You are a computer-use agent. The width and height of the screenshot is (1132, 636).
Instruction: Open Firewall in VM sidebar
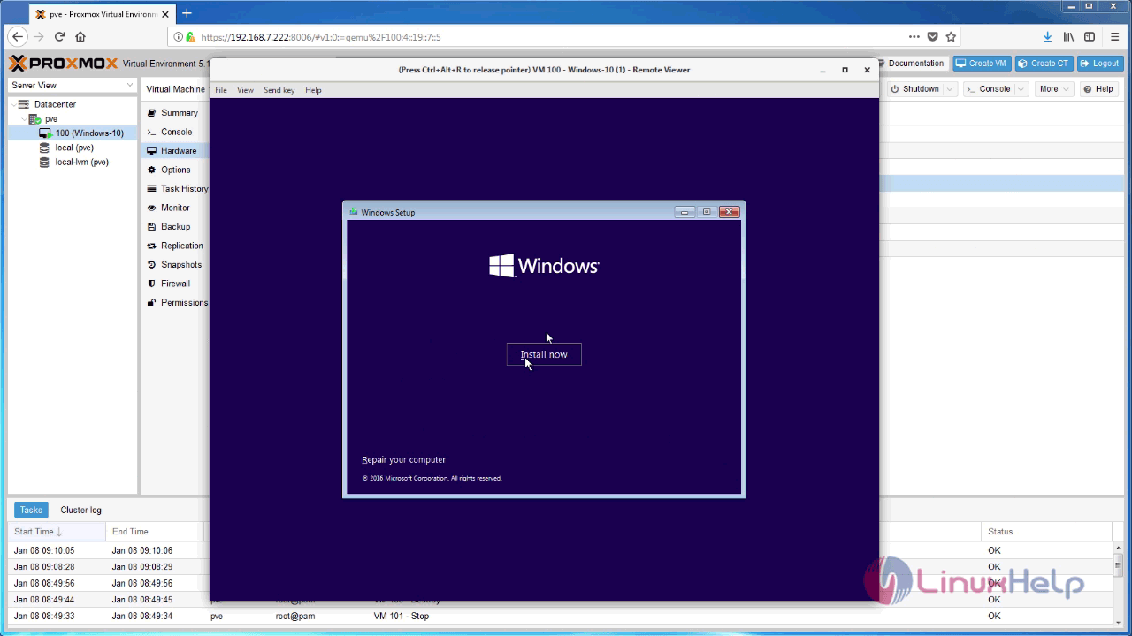coord(175,284)
